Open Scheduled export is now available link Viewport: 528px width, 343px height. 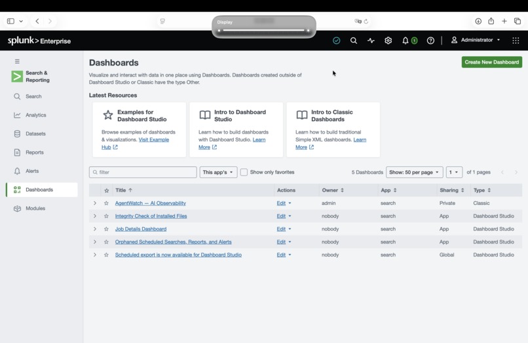(178, 255)
